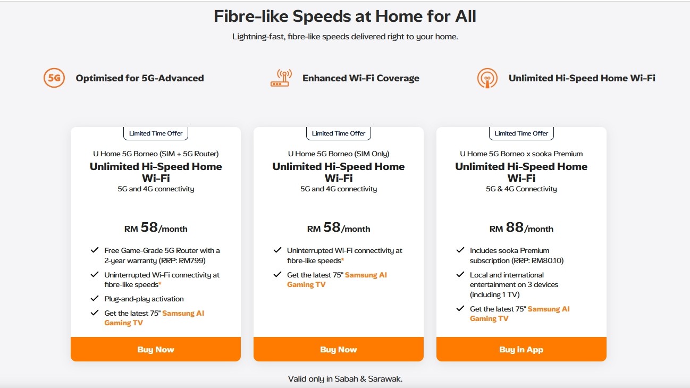Click Limited Time Offer badge on sooka plan
This screenshot has width=690, height=388.
coord(521,133)
